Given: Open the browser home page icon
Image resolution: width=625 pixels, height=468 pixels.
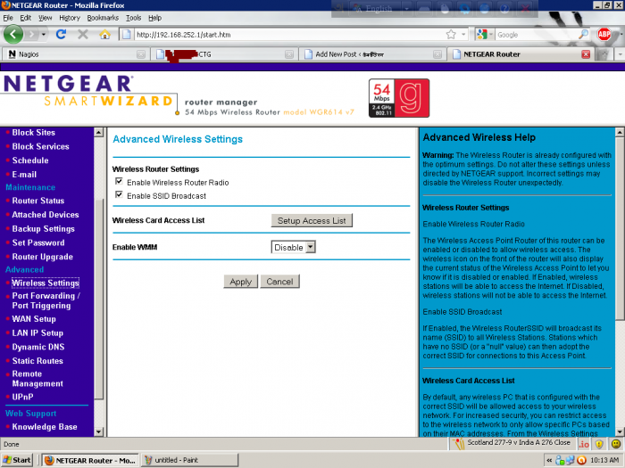Looking at the screenshot, I should click(104, 34).
